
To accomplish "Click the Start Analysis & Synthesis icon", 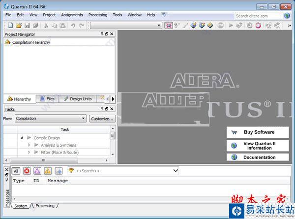I will point(239,25).
